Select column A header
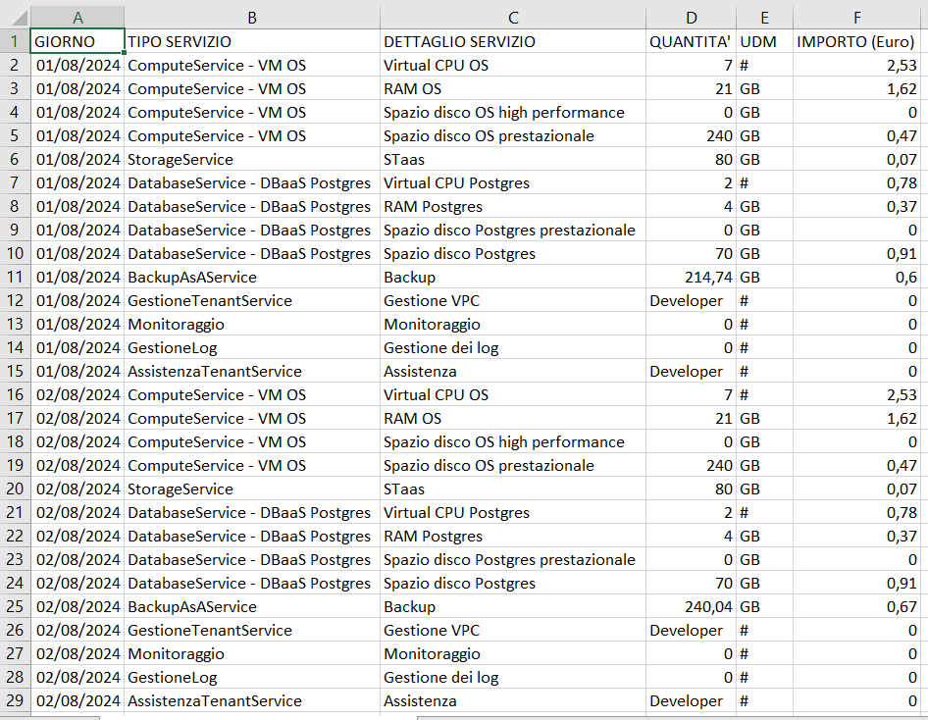Screen dimensions: 928x720 (77, 17)
